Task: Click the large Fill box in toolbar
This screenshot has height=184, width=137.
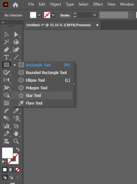Action: [7, 153]
